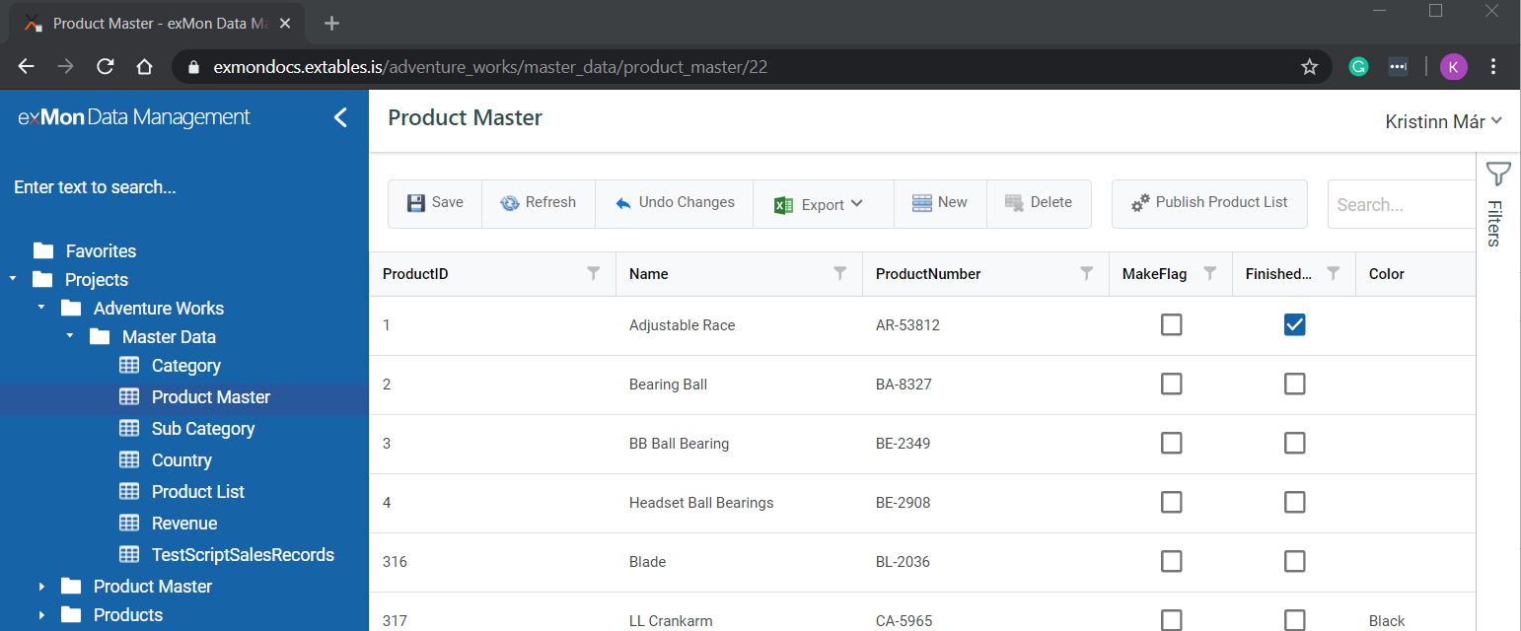
Task: Collapse the Projects tree node
Action: coord(13,280)
